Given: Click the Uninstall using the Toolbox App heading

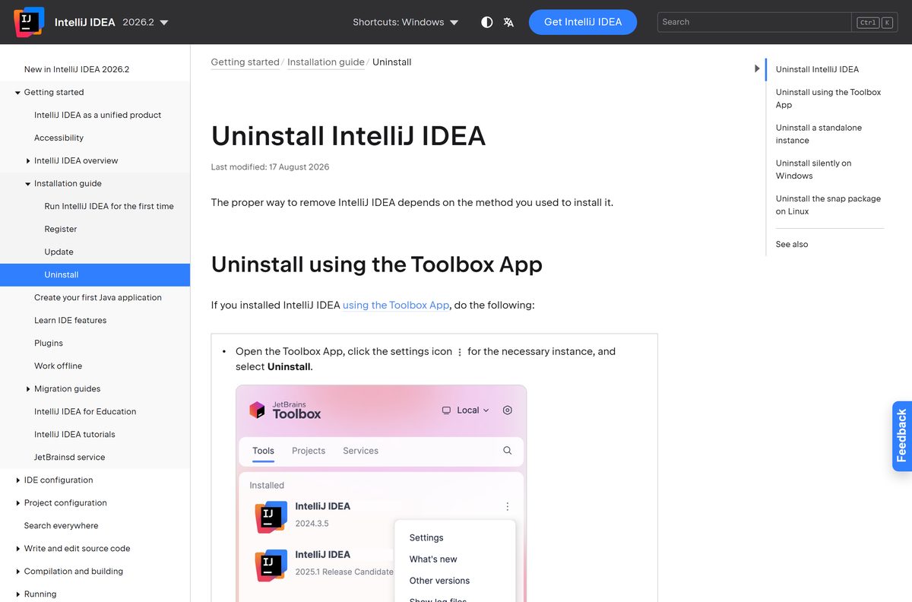Looking at the screenshot, I should 377,265.
